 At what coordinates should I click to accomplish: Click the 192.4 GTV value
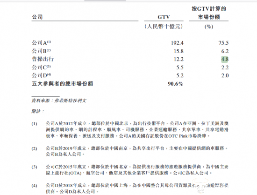pyautogui.click(x=177, y=43)
